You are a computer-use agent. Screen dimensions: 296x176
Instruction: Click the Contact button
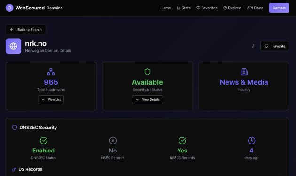point(279,8)
